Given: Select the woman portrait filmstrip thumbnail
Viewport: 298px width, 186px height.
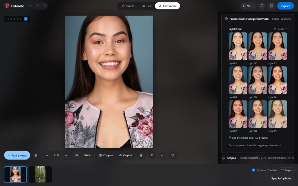Looking at the screenshot, I should tap(15, 174).
